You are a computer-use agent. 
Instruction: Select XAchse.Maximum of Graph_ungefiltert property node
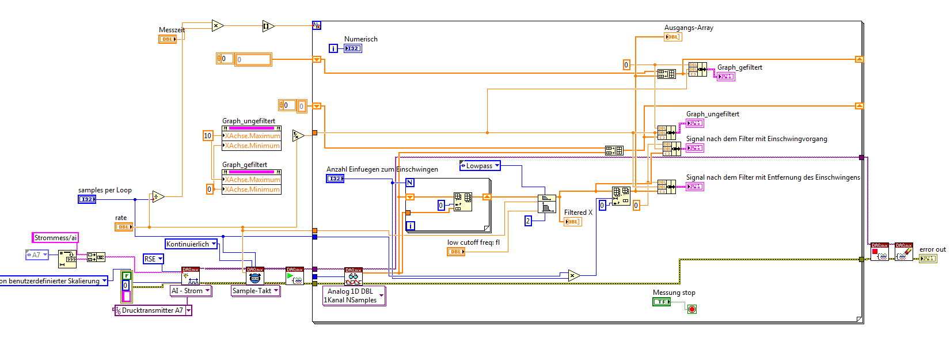click(x=252, y=136)
